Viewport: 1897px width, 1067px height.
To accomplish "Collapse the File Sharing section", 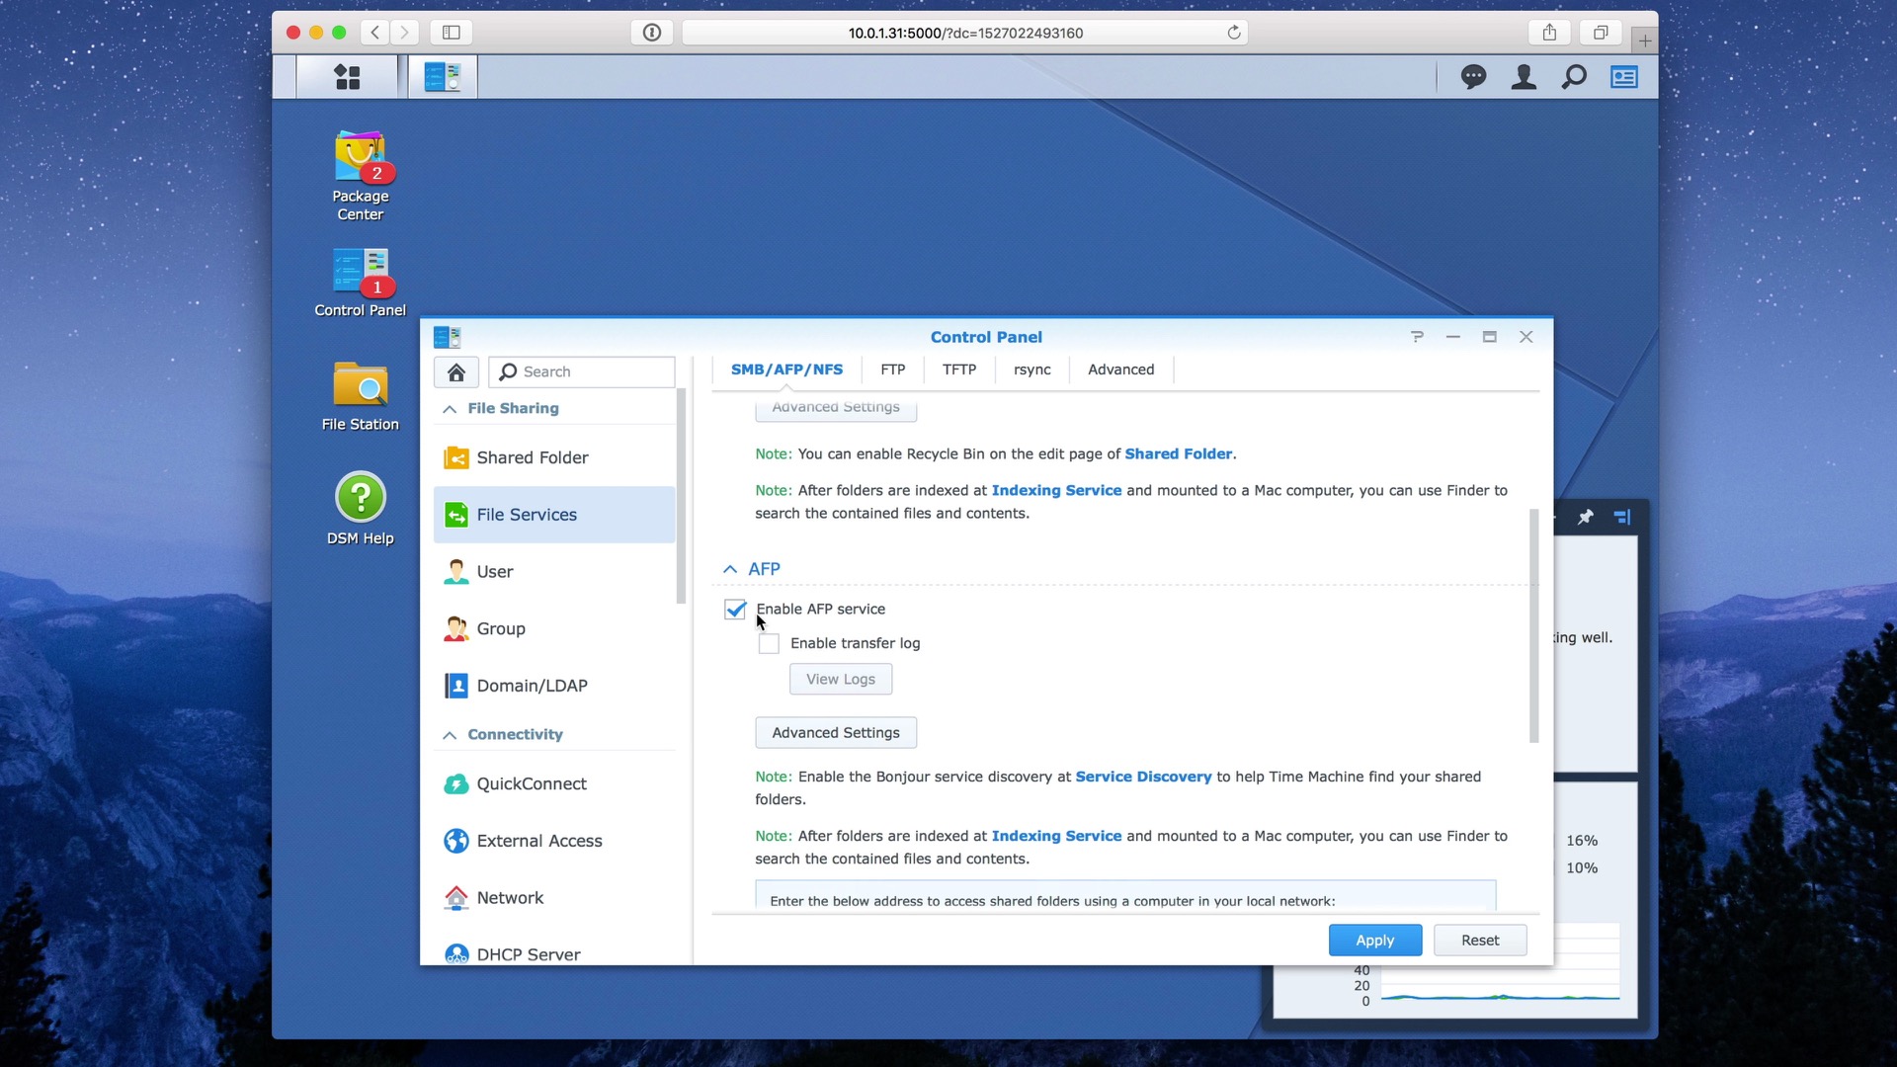I will pyautogui.click(x=449, y=407).
